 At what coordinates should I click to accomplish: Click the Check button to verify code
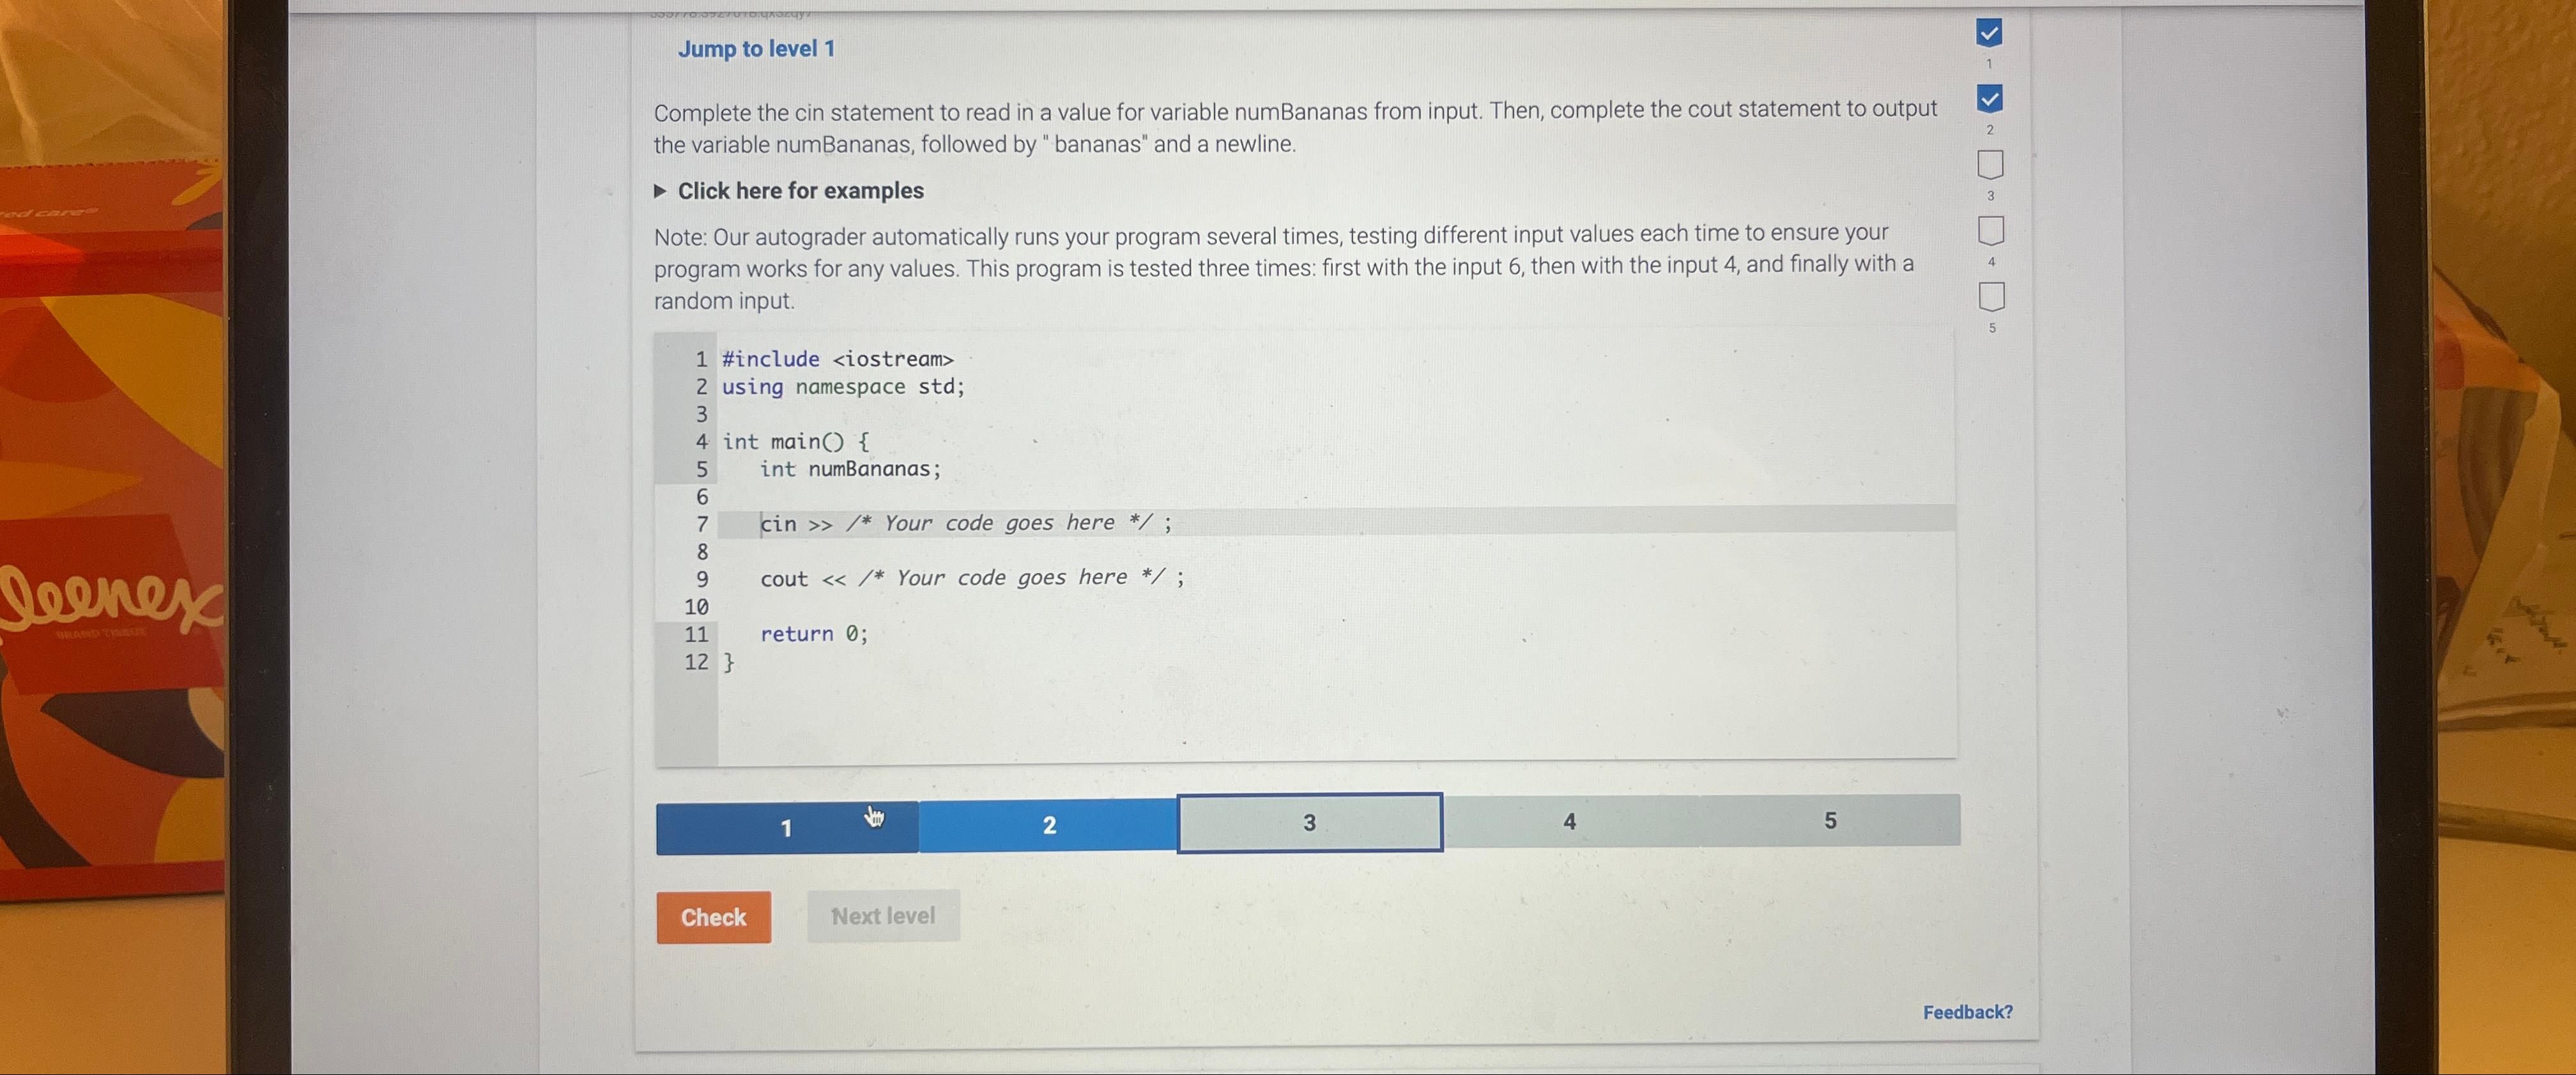713,915
